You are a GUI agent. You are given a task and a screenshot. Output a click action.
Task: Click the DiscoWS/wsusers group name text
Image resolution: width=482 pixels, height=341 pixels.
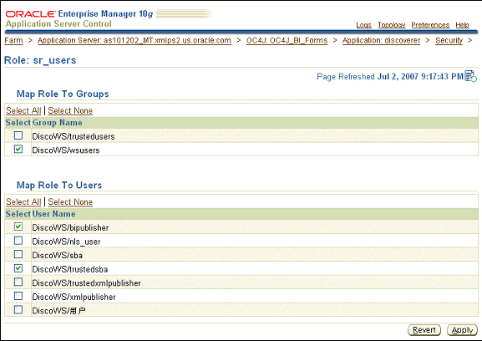[66, 150]
